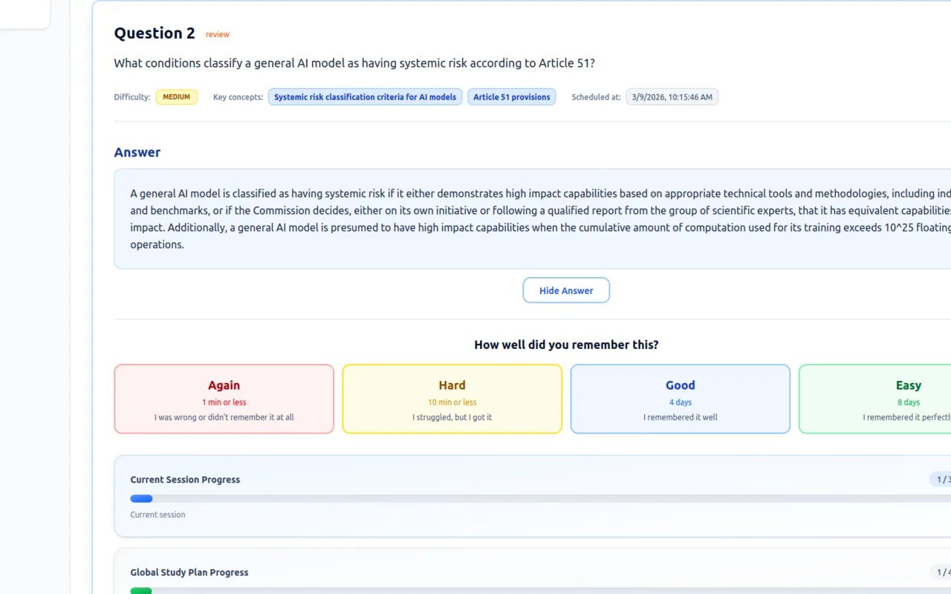The width and height of the screenshot is (951, 594).
Task: Click the Answer section heading
Action: point(137,152)
